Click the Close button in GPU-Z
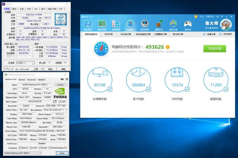The height and width of the screenshot is (158, 238). pos(62,153)
